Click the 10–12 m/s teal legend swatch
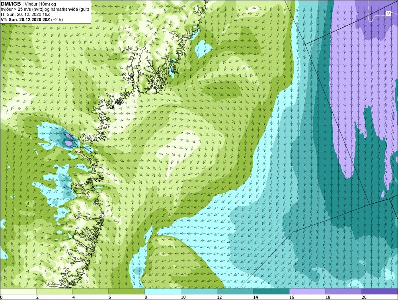This screenshot has height=300, width=398. (199, 291)
